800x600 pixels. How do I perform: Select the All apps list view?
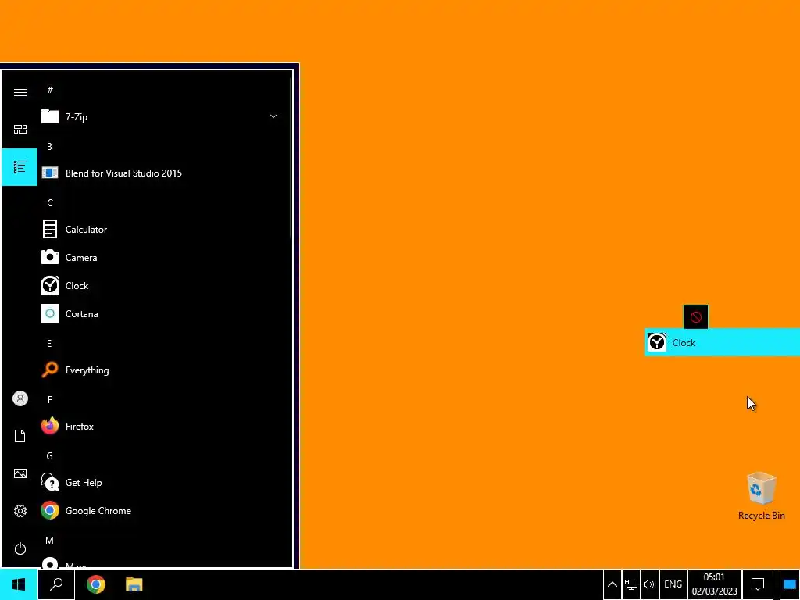click(x=20, y=167)
